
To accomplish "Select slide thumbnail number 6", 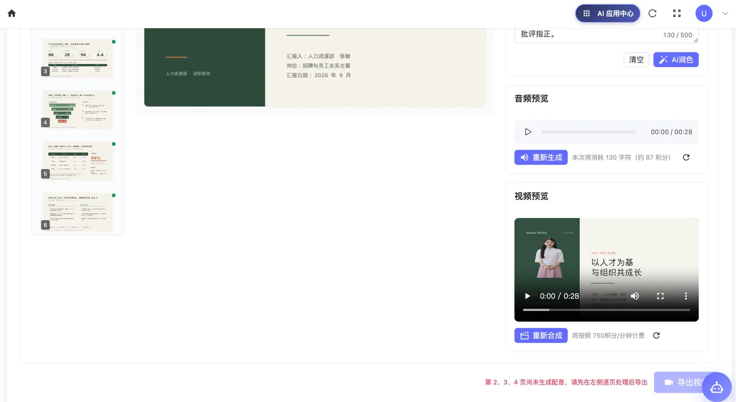I will tap(78, 212).
